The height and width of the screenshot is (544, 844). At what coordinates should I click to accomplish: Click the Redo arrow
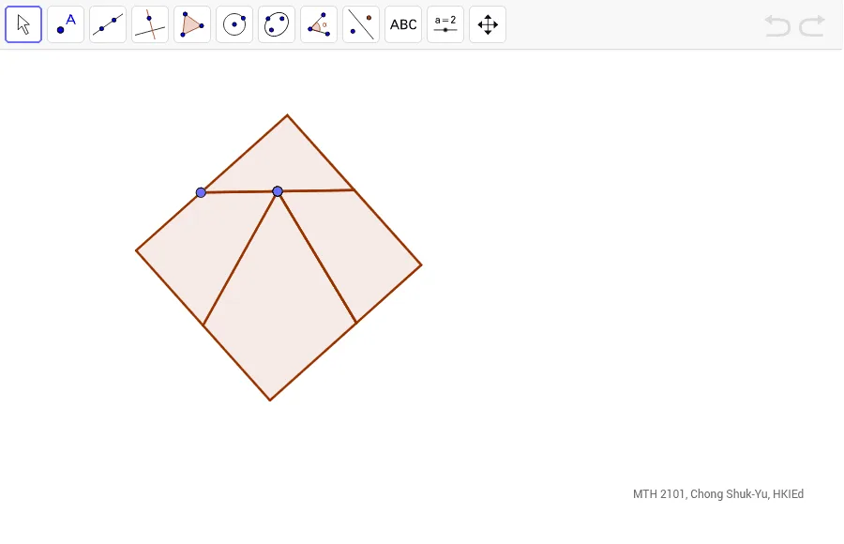coord(812,26)
